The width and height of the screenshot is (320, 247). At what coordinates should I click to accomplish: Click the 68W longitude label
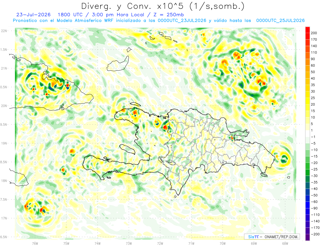point(285,243)
